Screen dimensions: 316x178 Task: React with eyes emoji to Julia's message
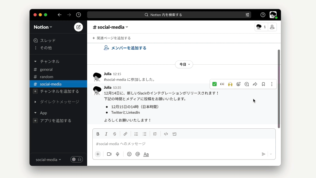click(222, 84)
